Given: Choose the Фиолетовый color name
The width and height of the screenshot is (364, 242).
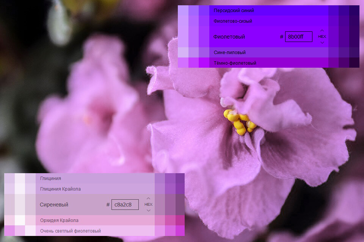Looking at the screenshot, I should (x=229, y=37).
